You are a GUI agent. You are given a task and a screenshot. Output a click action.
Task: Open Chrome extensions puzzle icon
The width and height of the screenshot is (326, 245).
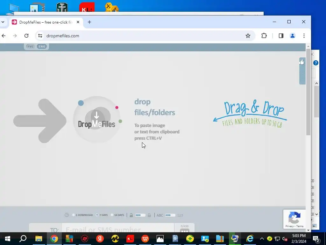(x=264, y=36)
